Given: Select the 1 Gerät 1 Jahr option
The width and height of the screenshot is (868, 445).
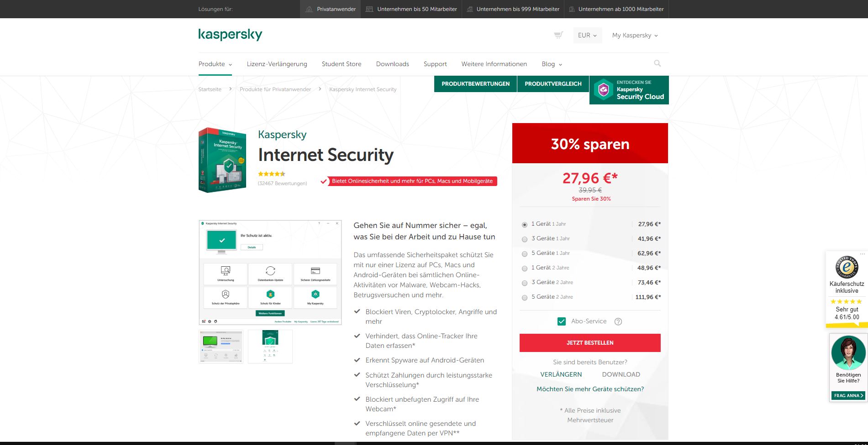Looking at the screenshot, I should pos(525,224).
